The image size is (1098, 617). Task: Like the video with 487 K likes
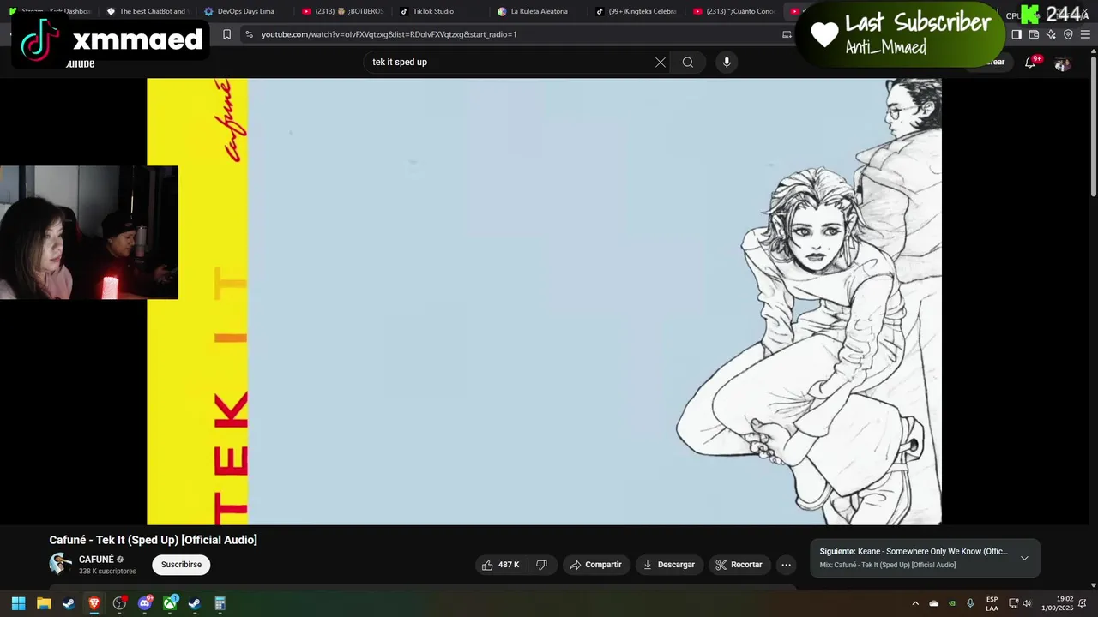500,565
